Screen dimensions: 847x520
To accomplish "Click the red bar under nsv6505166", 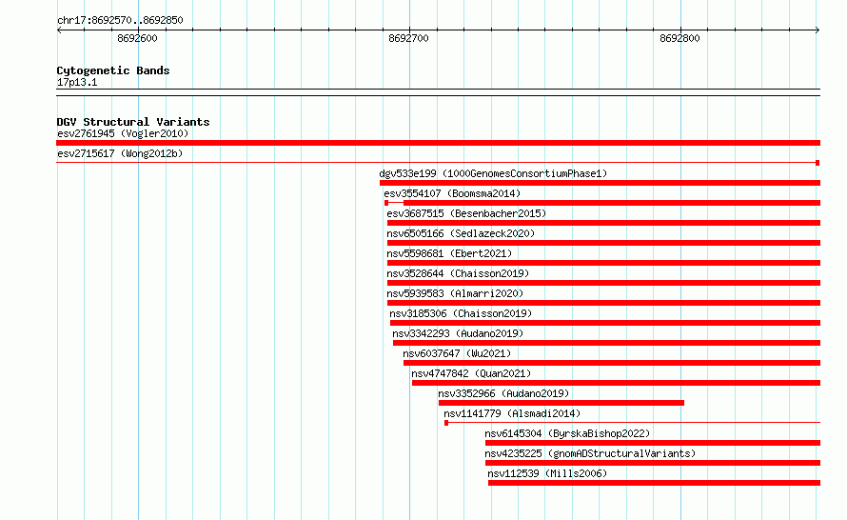I will click(x=604, y=243).
